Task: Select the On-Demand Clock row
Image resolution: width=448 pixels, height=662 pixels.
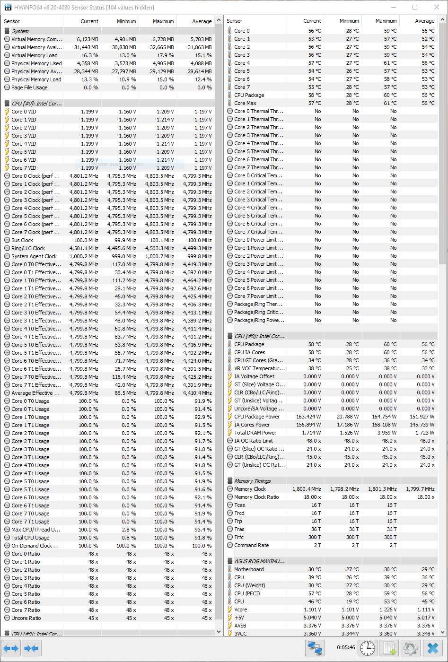Action: 108,546
